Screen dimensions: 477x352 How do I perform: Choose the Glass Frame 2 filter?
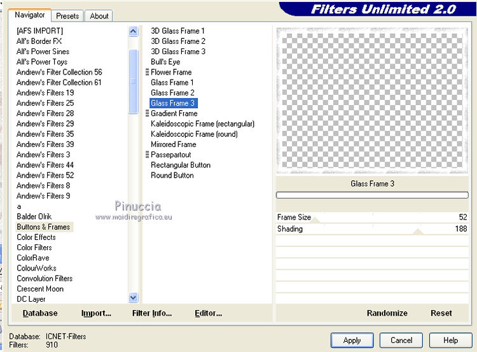click(172, 92)
